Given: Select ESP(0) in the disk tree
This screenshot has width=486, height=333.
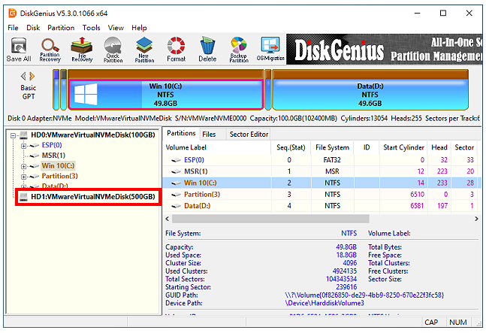Looking at the screenshot, I should click(x=52, y=145).
